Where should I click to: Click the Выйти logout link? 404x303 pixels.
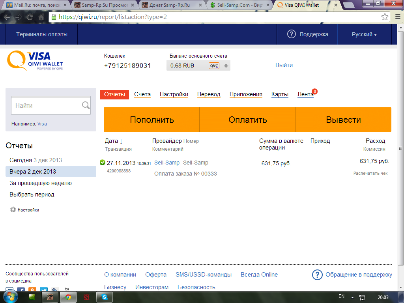click(284, 65)
